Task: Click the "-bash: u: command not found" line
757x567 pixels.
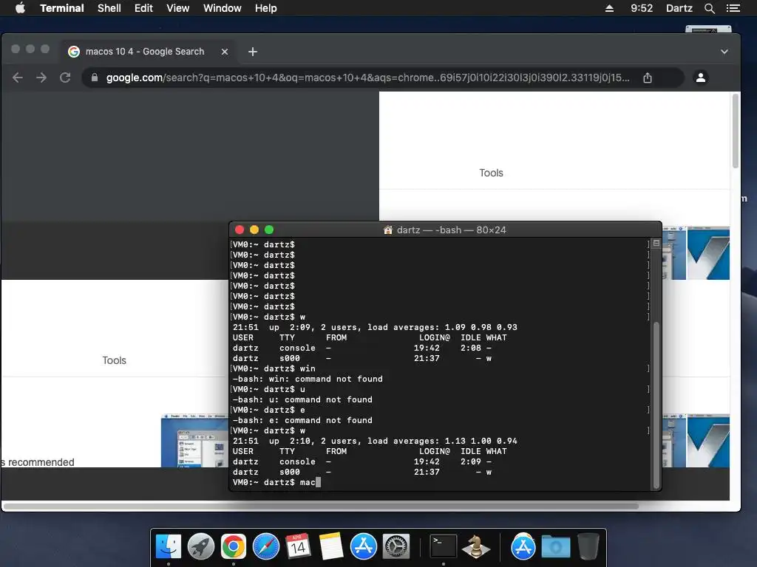Action: point(302,399)
